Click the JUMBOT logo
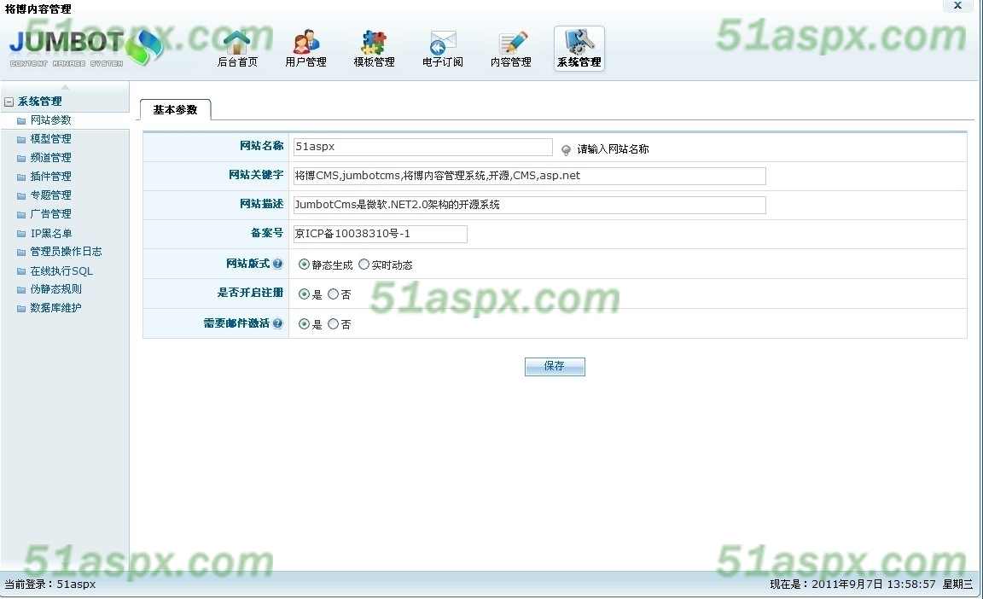The width and height of the screenshot is (983, 599). (x=84, y=49)
